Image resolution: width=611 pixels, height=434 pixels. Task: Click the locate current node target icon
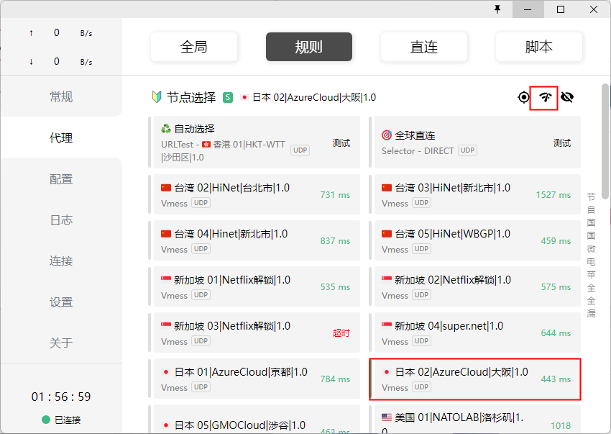[523, 97]
